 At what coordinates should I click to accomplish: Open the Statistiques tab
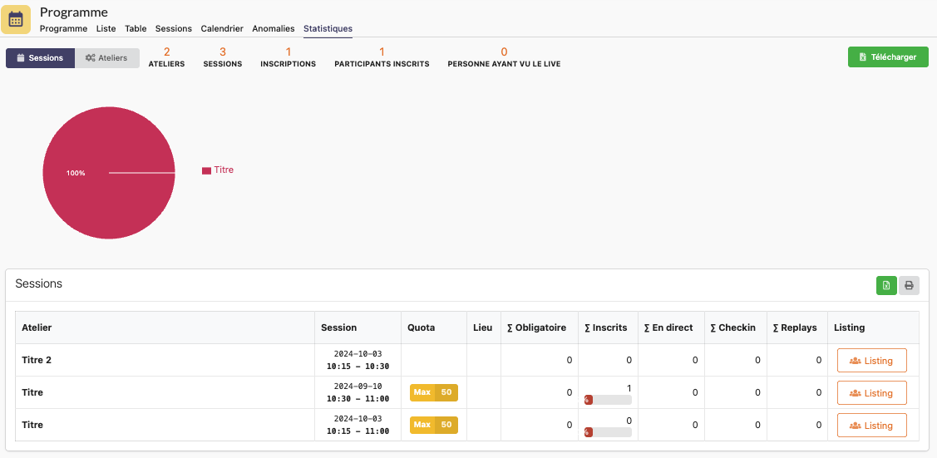tap(328, 28)
